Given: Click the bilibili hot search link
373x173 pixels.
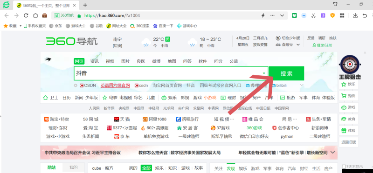Looking at the screenshot, I should 279,86.
